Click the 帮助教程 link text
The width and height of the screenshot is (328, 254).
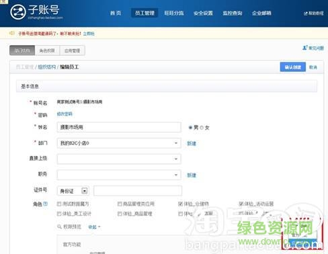pyautogui.click(x=316, y=13)
